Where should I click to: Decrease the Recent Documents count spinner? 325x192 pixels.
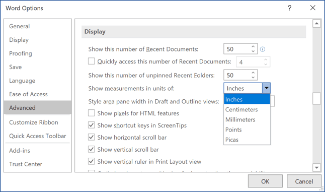point(253,51)
